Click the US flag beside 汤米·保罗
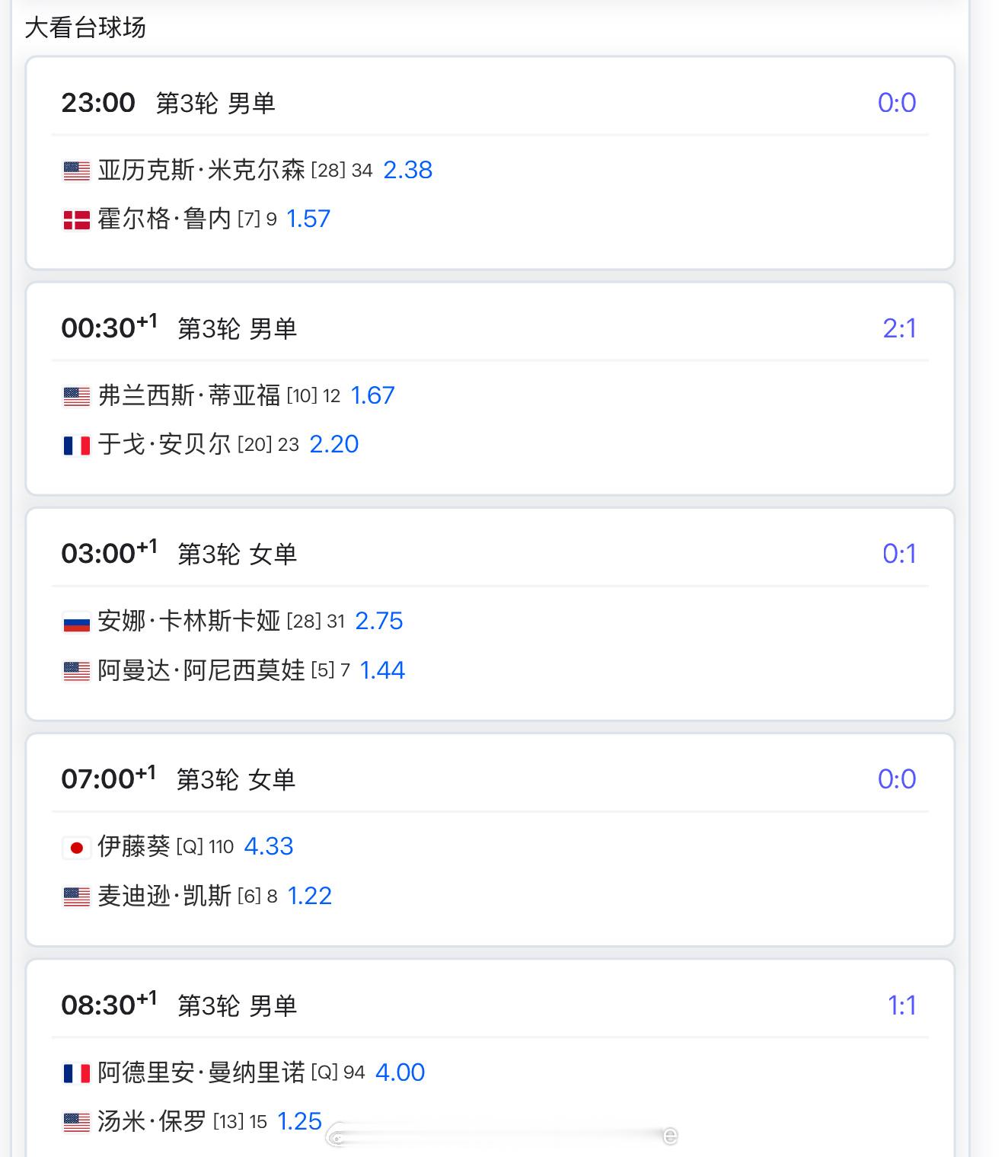1005x1157 pixels. pyautogui.click(x=76, y=1122)
